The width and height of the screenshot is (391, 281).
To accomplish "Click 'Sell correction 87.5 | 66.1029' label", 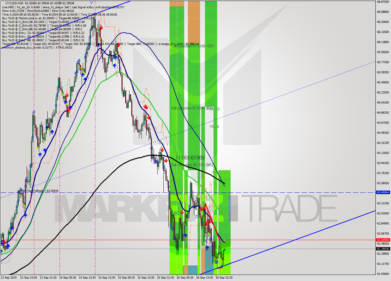I will [x=192, y=46].
